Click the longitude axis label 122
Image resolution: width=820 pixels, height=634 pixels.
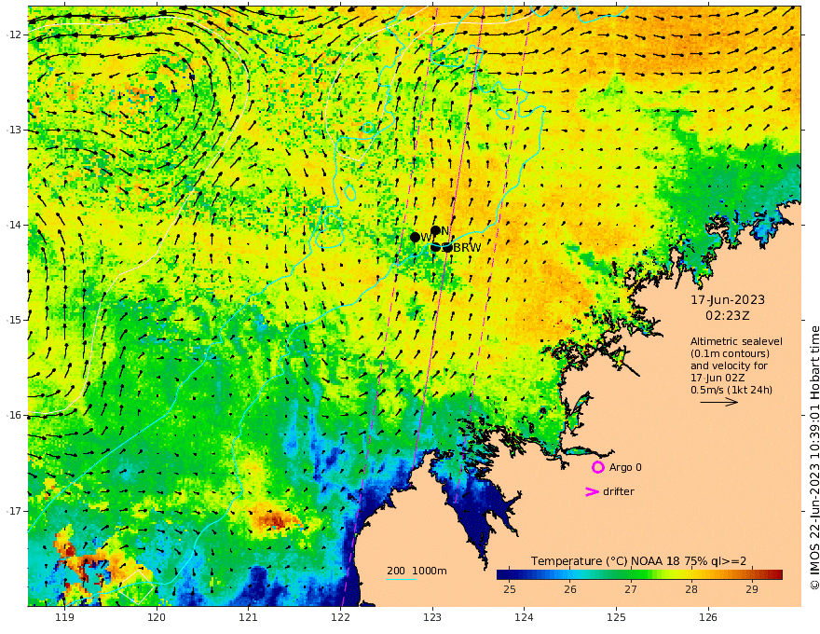pyautogui.click(x=340, y=617)
